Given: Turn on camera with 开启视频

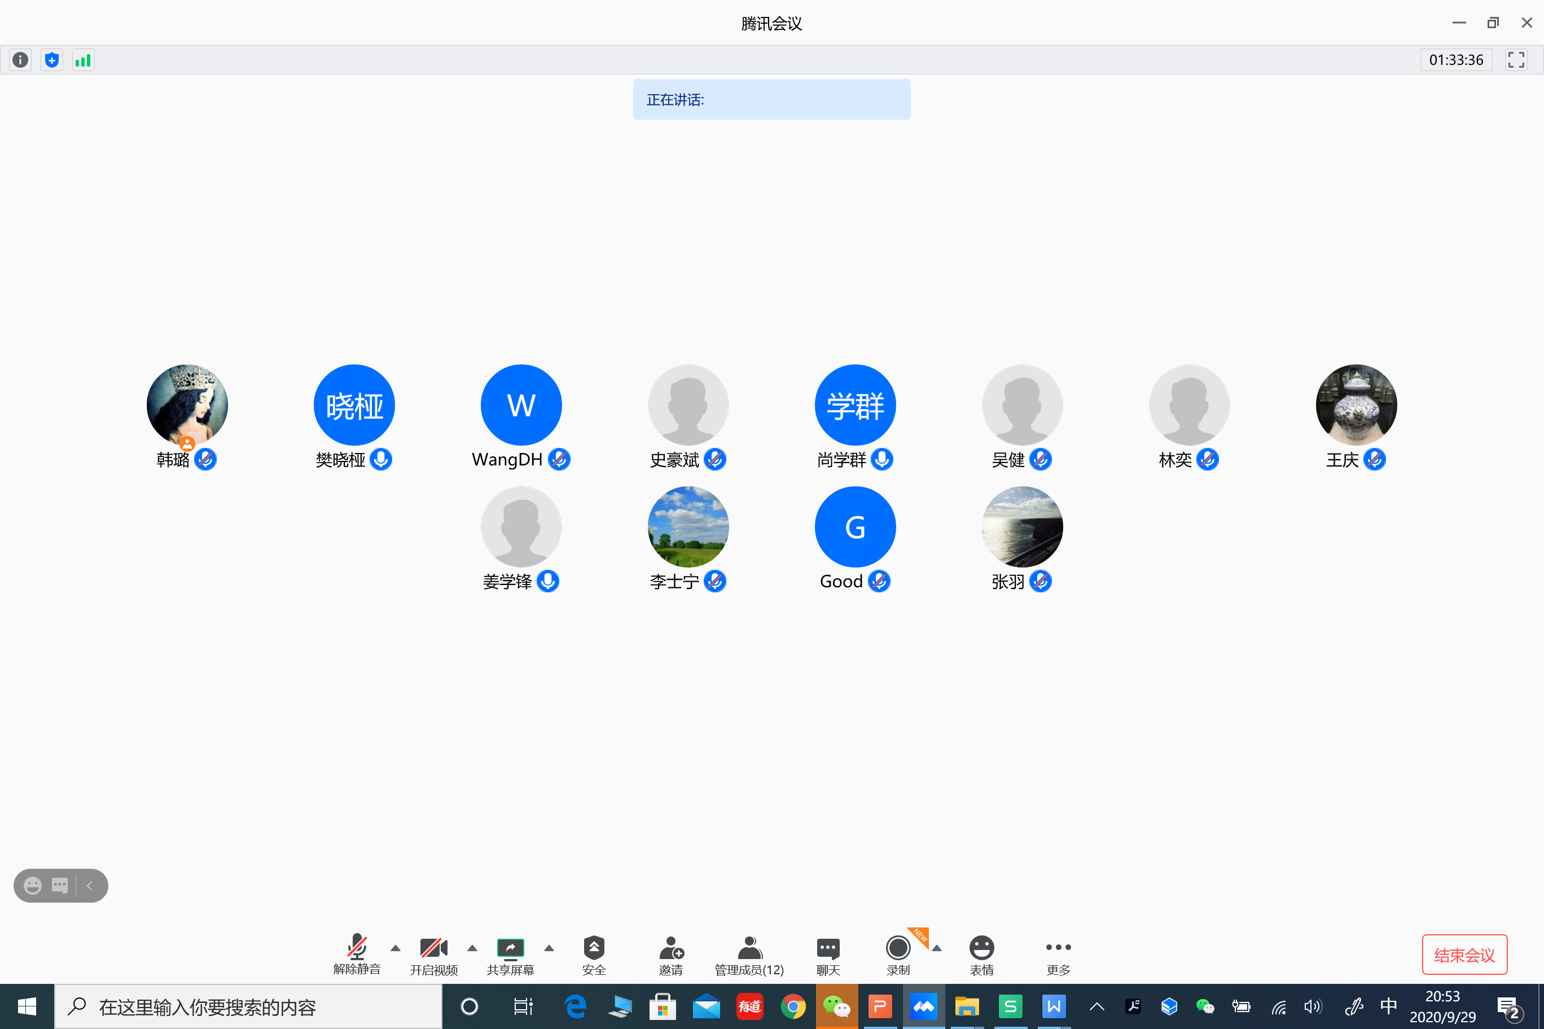Looking at the screenshot, I should [x=433, y=955].
